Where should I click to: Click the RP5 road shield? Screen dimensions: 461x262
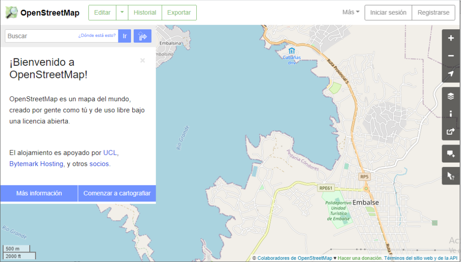(364, 177)
